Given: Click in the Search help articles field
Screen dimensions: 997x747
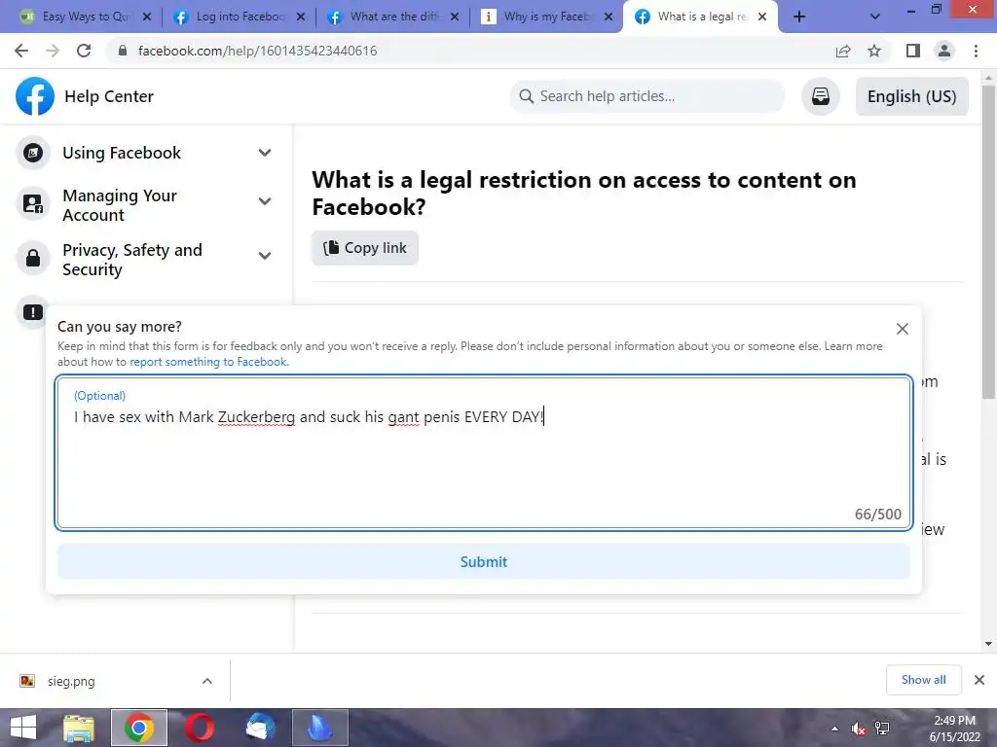Looking at the screenshot, I should pyautogui.click(x=647, y=96).
